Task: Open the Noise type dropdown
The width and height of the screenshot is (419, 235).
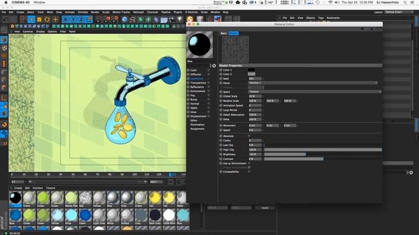Action: [313, 83]
